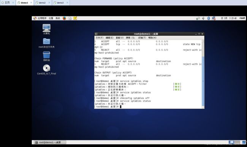Screen dimensions: 247x147
Task: Open the root home folder desktop icon
Action: coord(46,43)
